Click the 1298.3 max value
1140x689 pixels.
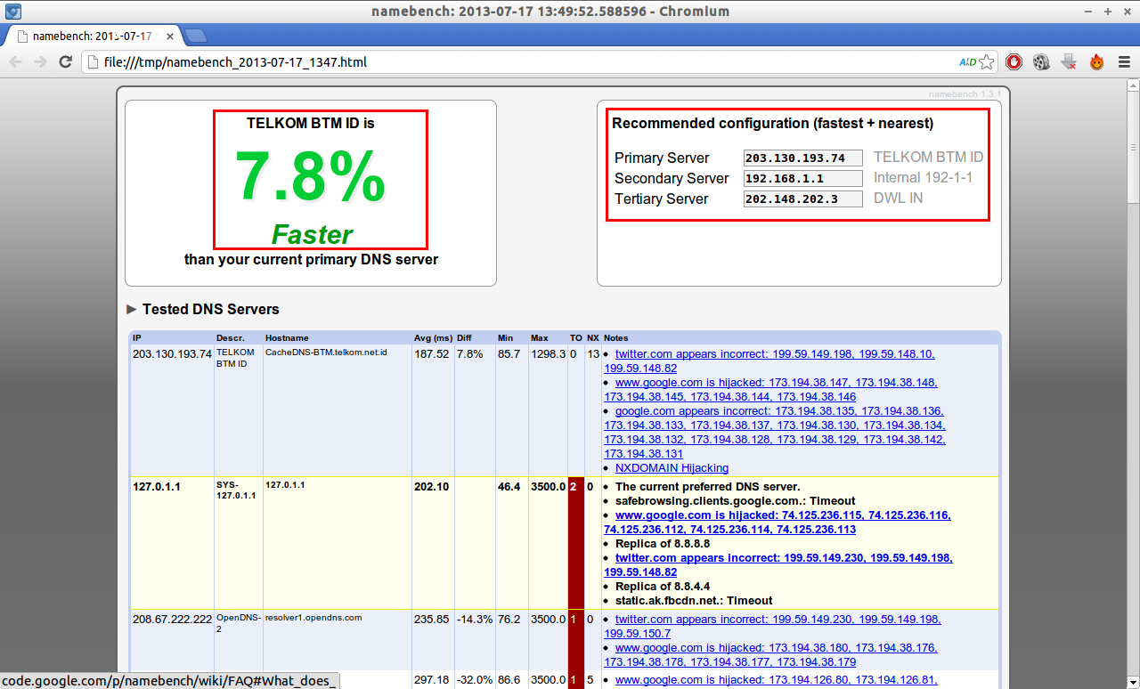coord(548,353)
